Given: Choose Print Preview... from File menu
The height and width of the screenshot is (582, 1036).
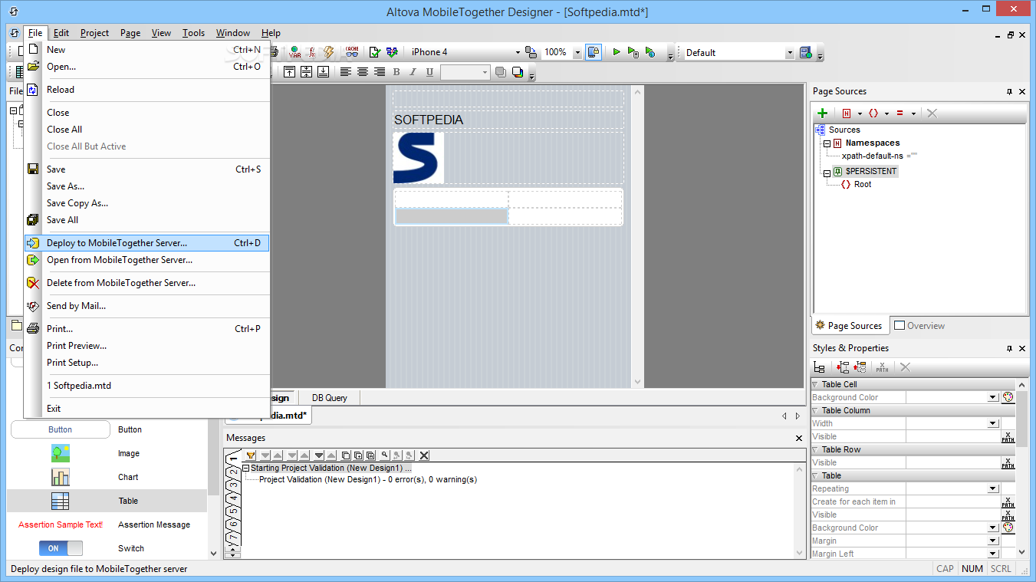Looking at the screenshot, I should [x=146, y=346].
